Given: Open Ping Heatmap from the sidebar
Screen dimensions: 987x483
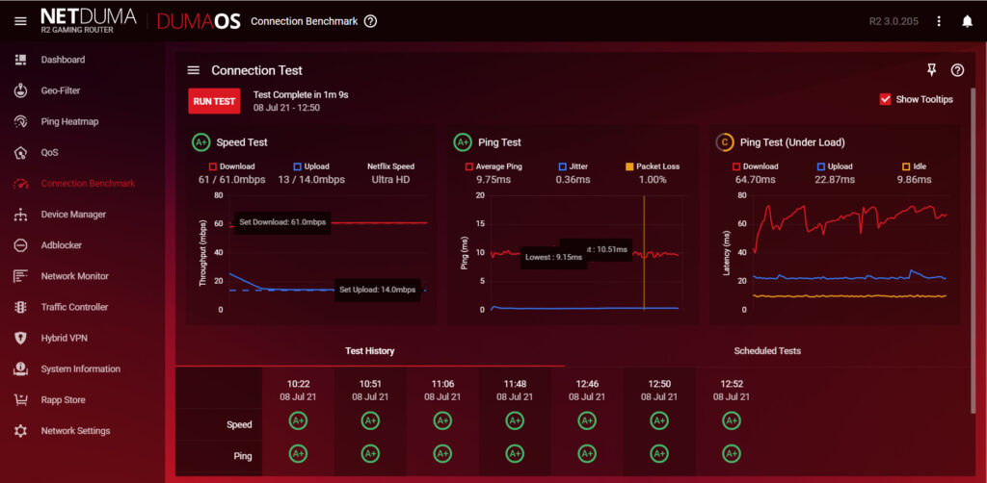Looking at the screenshot, I should pos(69,121).
